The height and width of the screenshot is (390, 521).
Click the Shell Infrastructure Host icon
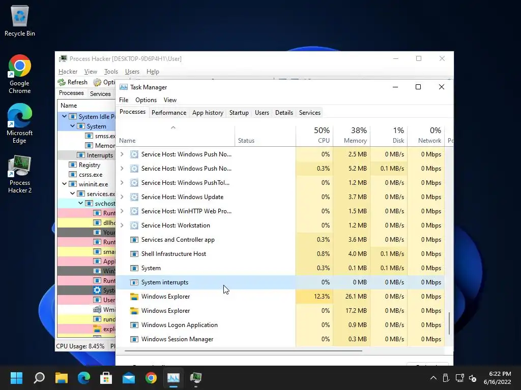pos(134,254)
